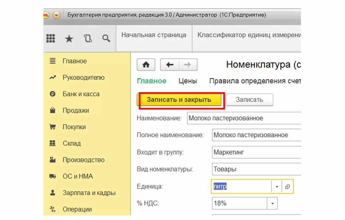
Task: Open the ОС и НМА section
Action: pyautogui.click(x=78, y=176)
